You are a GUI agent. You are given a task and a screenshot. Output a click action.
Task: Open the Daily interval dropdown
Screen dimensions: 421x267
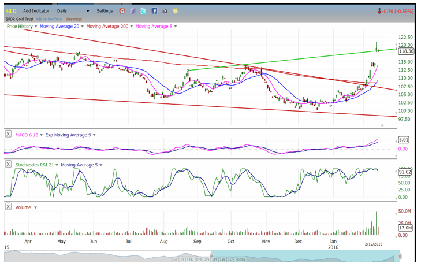coord(73,11)
